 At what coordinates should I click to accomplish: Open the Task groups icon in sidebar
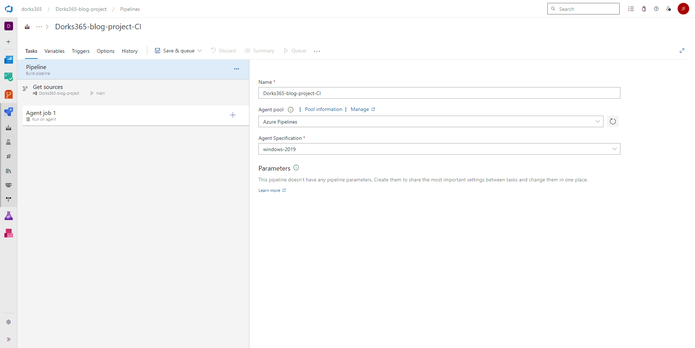click(9, 185)
